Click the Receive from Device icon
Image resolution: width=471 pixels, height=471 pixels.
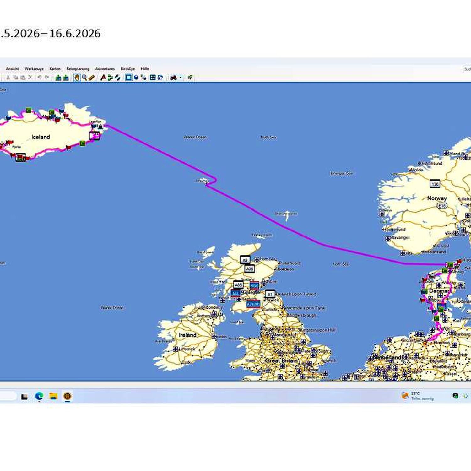coord(66,77)
